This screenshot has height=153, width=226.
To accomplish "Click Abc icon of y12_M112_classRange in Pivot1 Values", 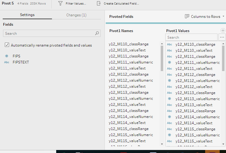I will pyautogui.click(x=169, y=75).
